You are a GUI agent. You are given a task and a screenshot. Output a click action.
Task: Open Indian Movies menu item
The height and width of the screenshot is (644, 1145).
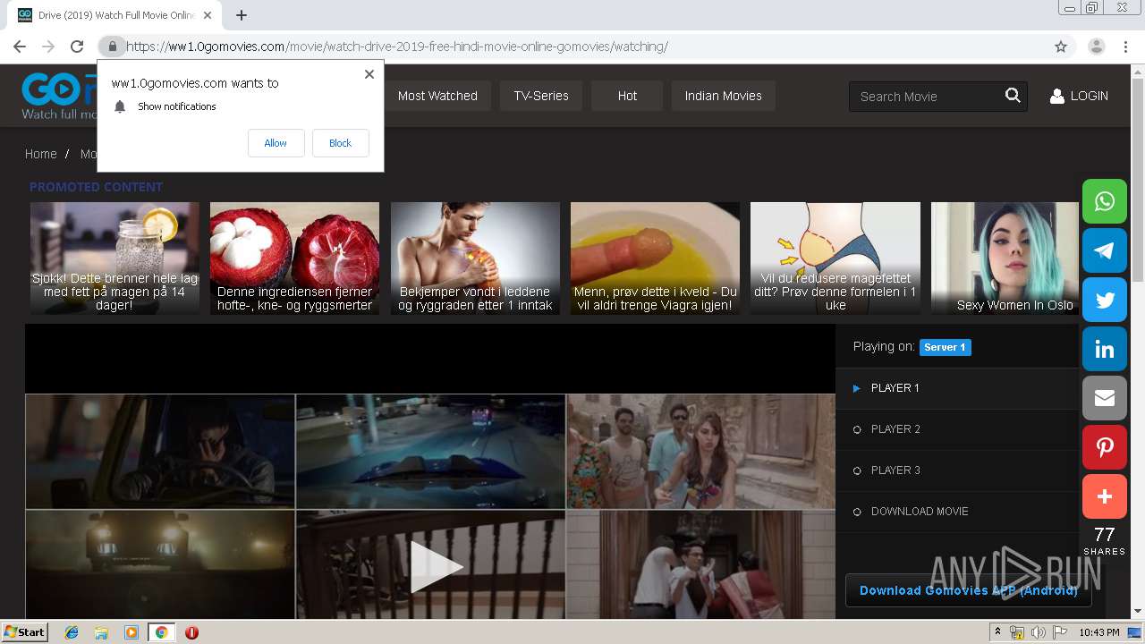tap(723, 96)
